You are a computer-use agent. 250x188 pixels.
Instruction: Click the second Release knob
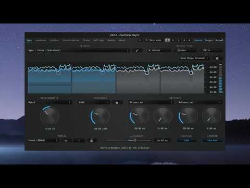[211, 116]
